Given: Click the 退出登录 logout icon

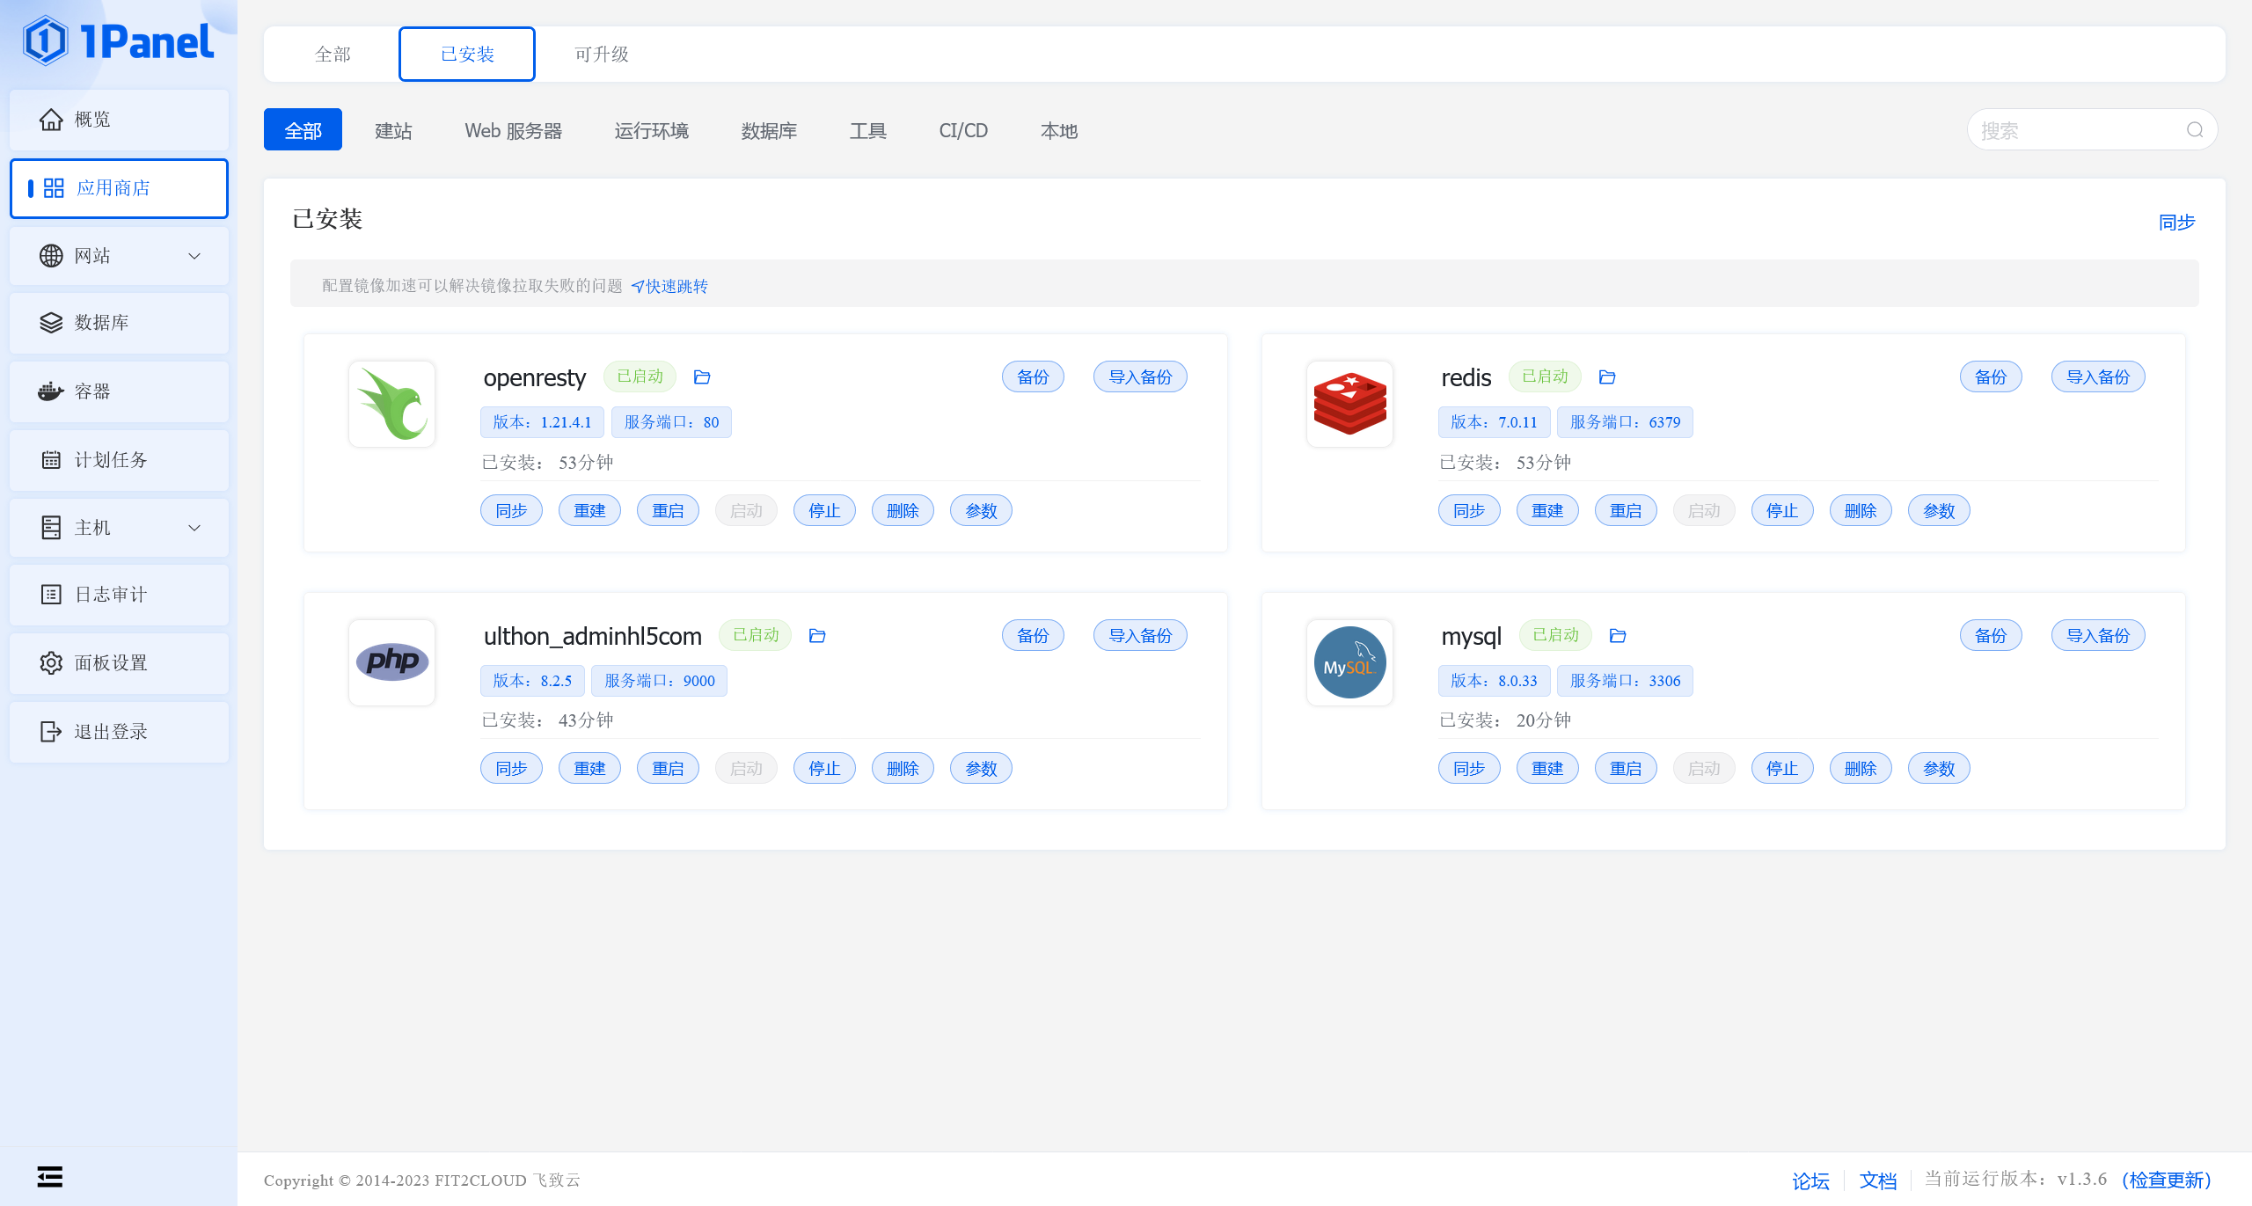Looking at the screenshot, I should pos(51,732).
